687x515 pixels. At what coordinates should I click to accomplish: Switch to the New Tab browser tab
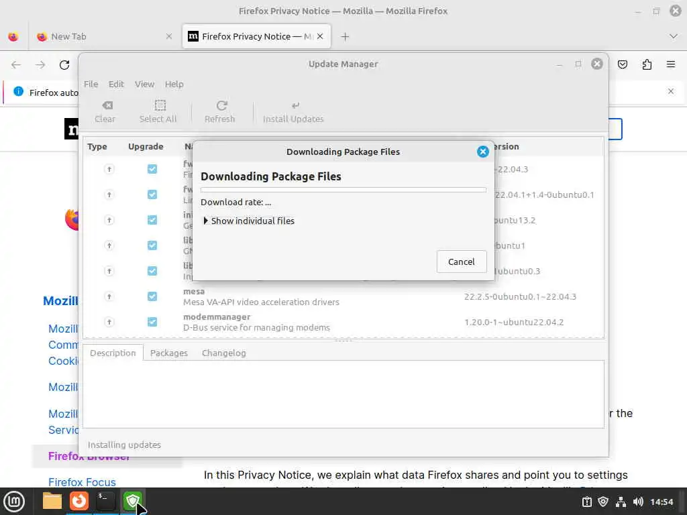pos(104,37)
